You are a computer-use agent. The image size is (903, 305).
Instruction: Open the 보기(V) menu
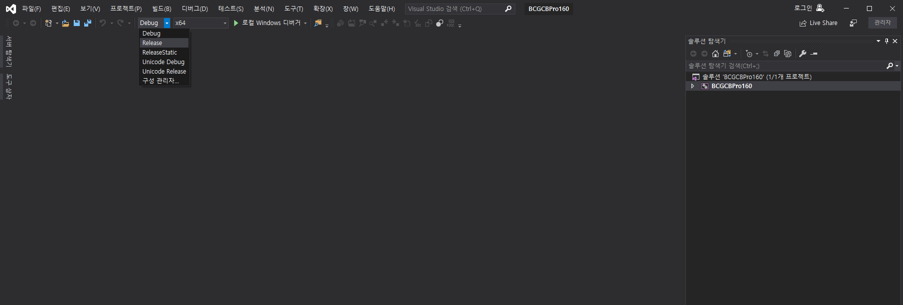click(90, 9)
